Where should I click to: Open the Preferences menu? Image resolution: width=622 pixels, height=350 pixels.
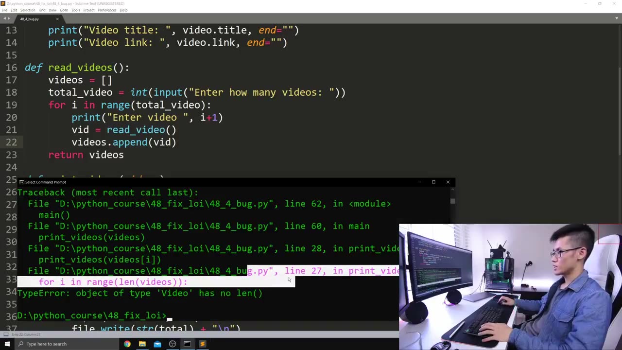pyautogui.click(x=107, y=10)
